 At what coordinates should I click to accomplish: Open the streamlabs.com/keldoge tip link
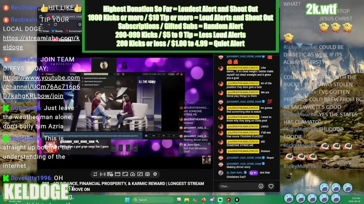(x=41, y=42)
